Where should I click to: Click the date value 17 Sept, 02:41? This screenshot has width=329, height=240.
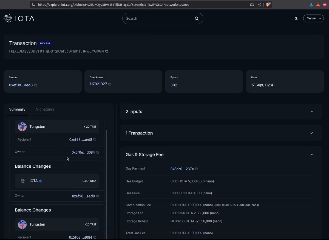click(263, 85)
